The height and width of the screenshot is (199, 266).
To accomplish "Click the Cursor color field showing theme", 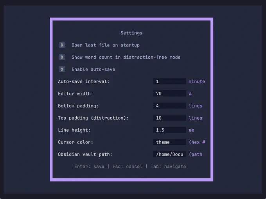I will click(x=170, y=142).
